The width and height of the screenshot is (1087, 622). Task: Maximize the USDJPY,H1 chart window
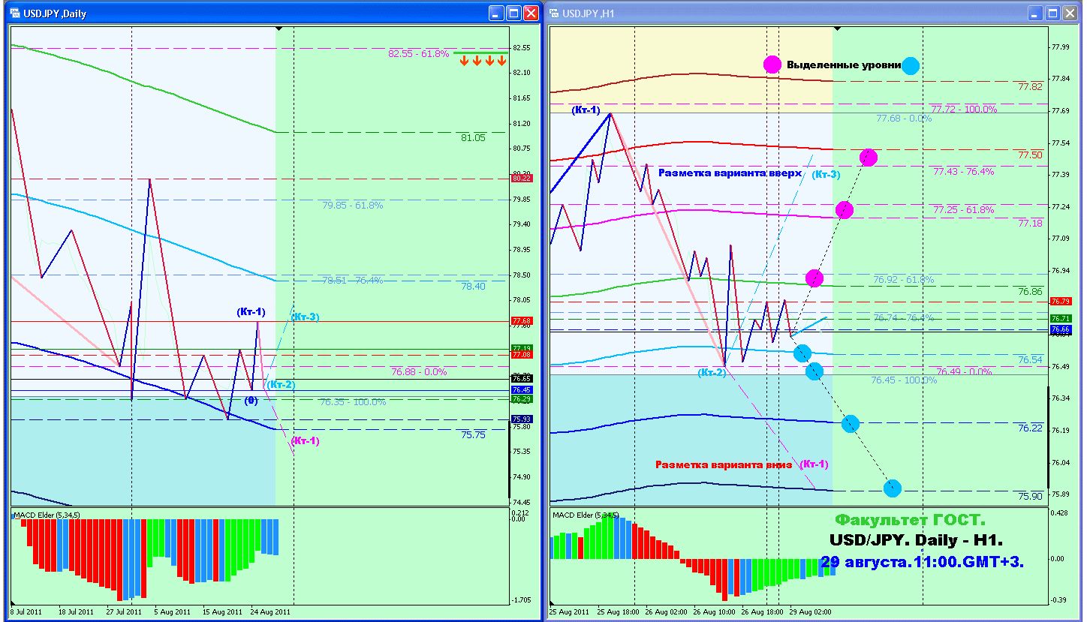(1053, 13)
